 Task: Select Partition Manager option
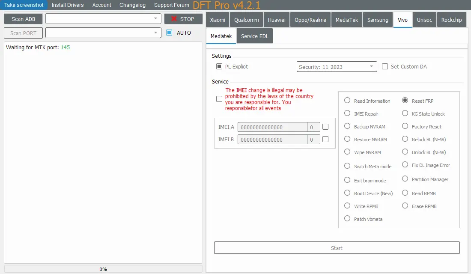pos(405,179)
